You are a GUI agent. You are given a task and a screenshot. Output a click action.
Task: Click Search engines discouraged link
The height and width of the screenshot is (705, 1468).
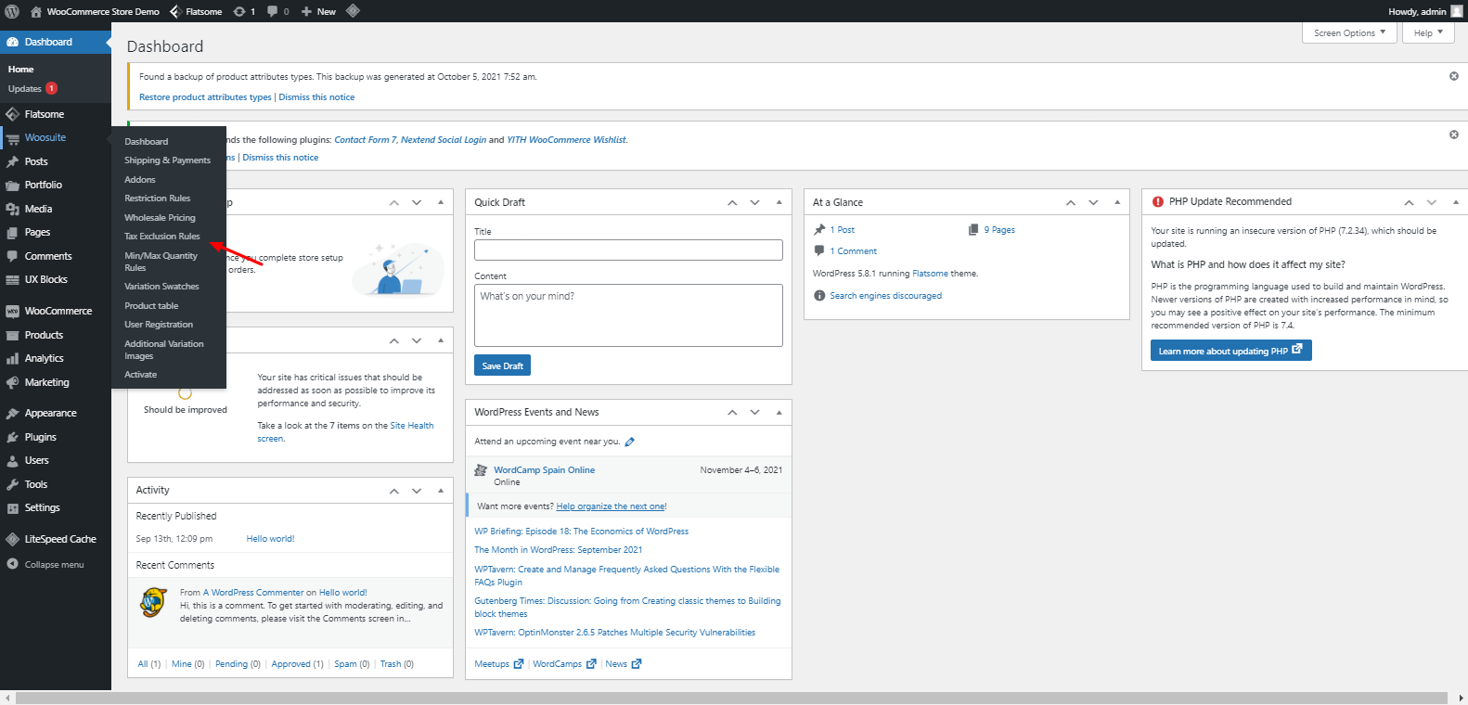pyautogui.click(x=885, y=296)
